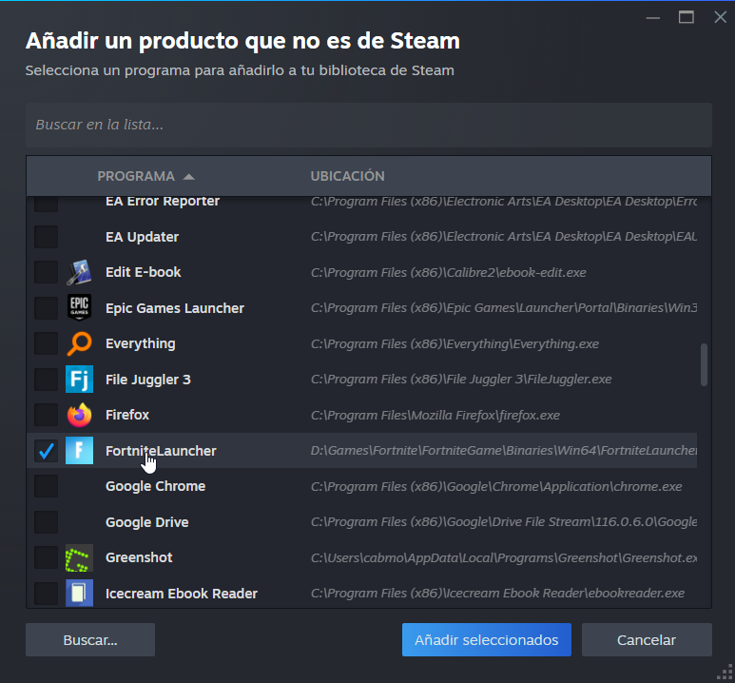The width and height of the screenshot is (735, 683).
Task: Check the Google Drive checkbox
Action: pos(46,522)
